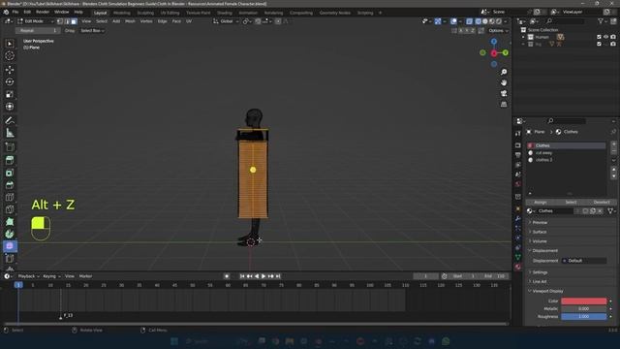Switch perspective/orthographic grid icon
This screenshot has width=620, height=349.
pos(504,104)
